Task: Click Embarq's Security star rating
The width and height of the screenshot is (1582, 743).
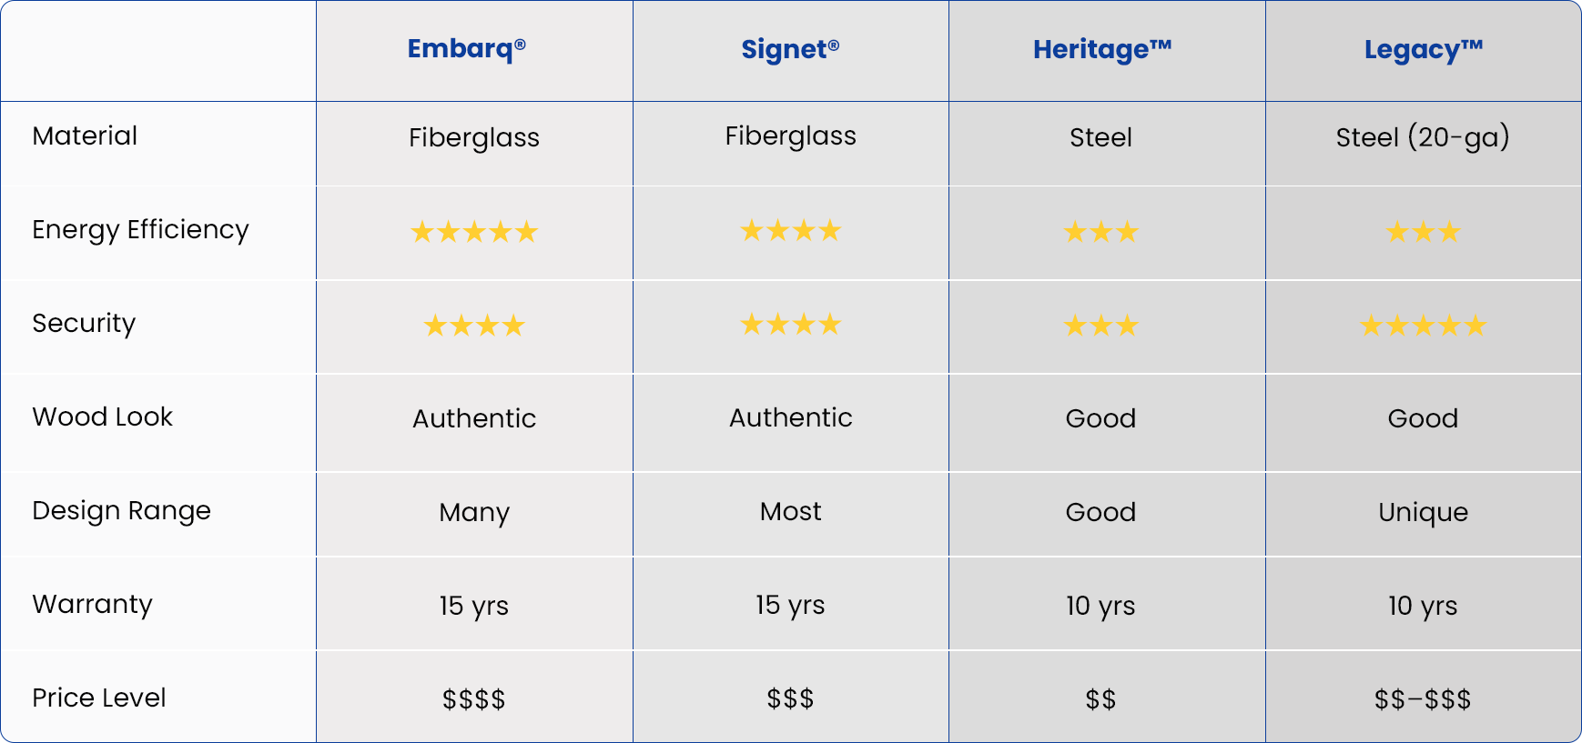Action: pyautogui.click(x=474, y=326)
